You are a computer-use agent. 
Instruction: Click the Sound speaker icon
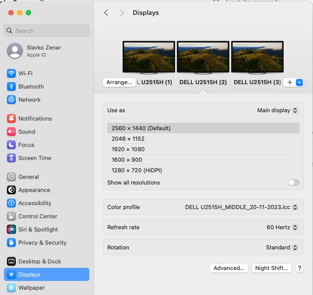[x=11, y=132]
